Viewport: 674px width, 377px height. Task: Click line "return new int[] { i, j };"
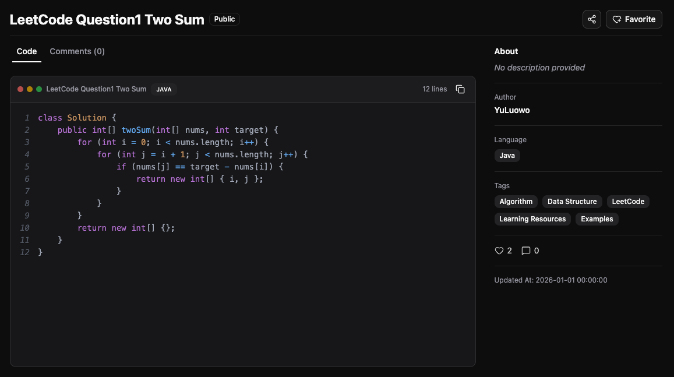point(199,179)
